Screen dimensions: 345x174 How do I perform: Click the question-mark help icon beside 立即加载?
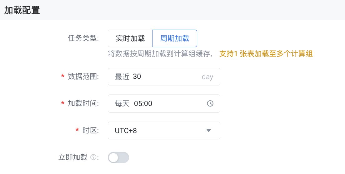(x=93, y=157)
